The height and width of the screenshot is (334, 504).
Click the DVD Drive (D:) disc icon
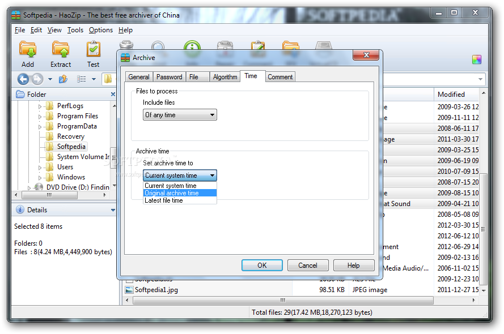[x=39, y=187]
